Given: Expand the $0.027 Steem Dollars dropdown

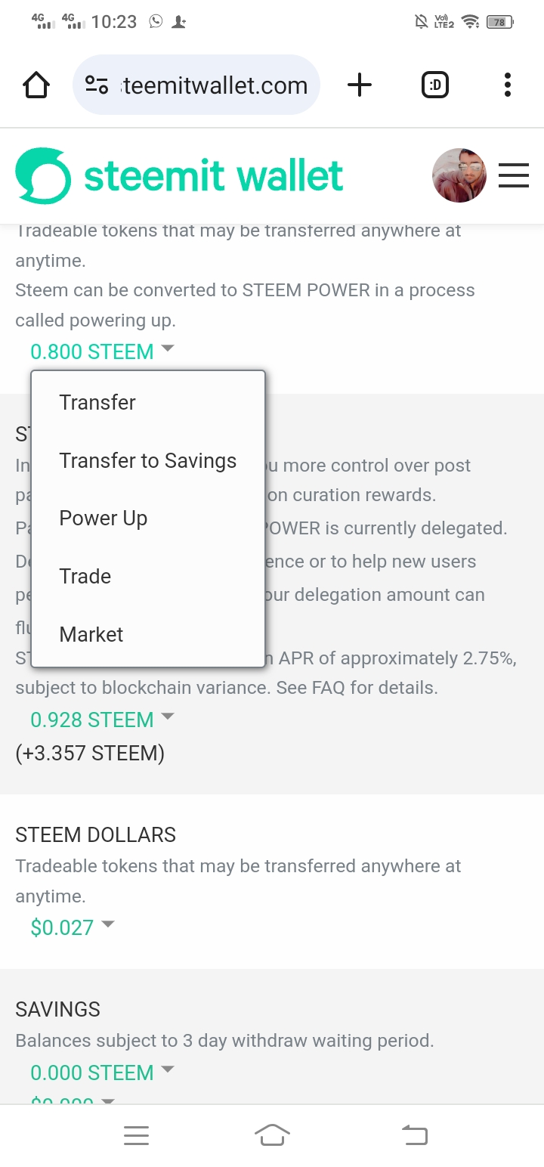Looking at the screenshot, I should pos(72,927).
